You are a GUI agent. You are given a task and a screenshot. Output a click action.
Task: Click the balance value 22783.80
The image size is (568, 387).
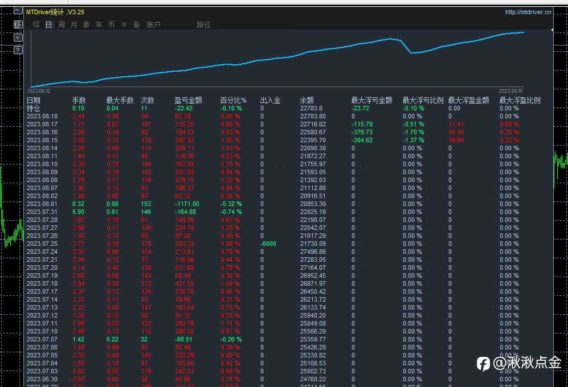pos(313,116)
